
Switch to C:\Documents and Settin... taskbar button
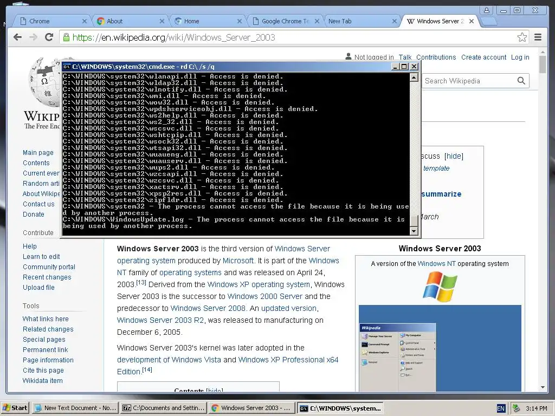point(164,408)
